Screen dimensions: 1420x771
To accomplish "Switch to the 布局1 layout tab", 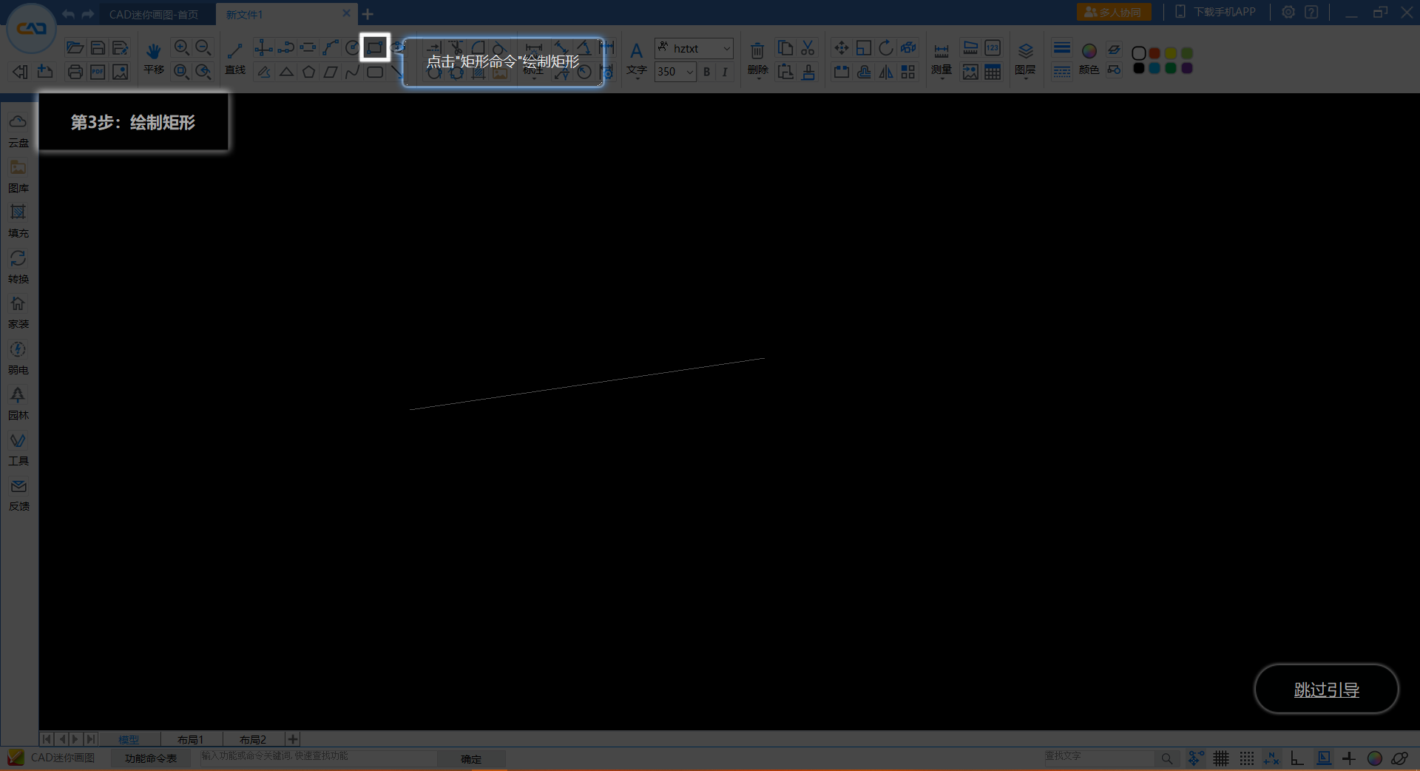I will coord(190,739).
